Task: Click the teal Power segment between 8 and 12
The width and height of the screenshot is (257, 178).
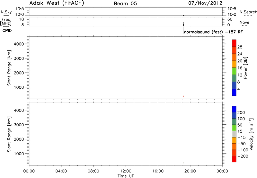Action: click(234, 78)
